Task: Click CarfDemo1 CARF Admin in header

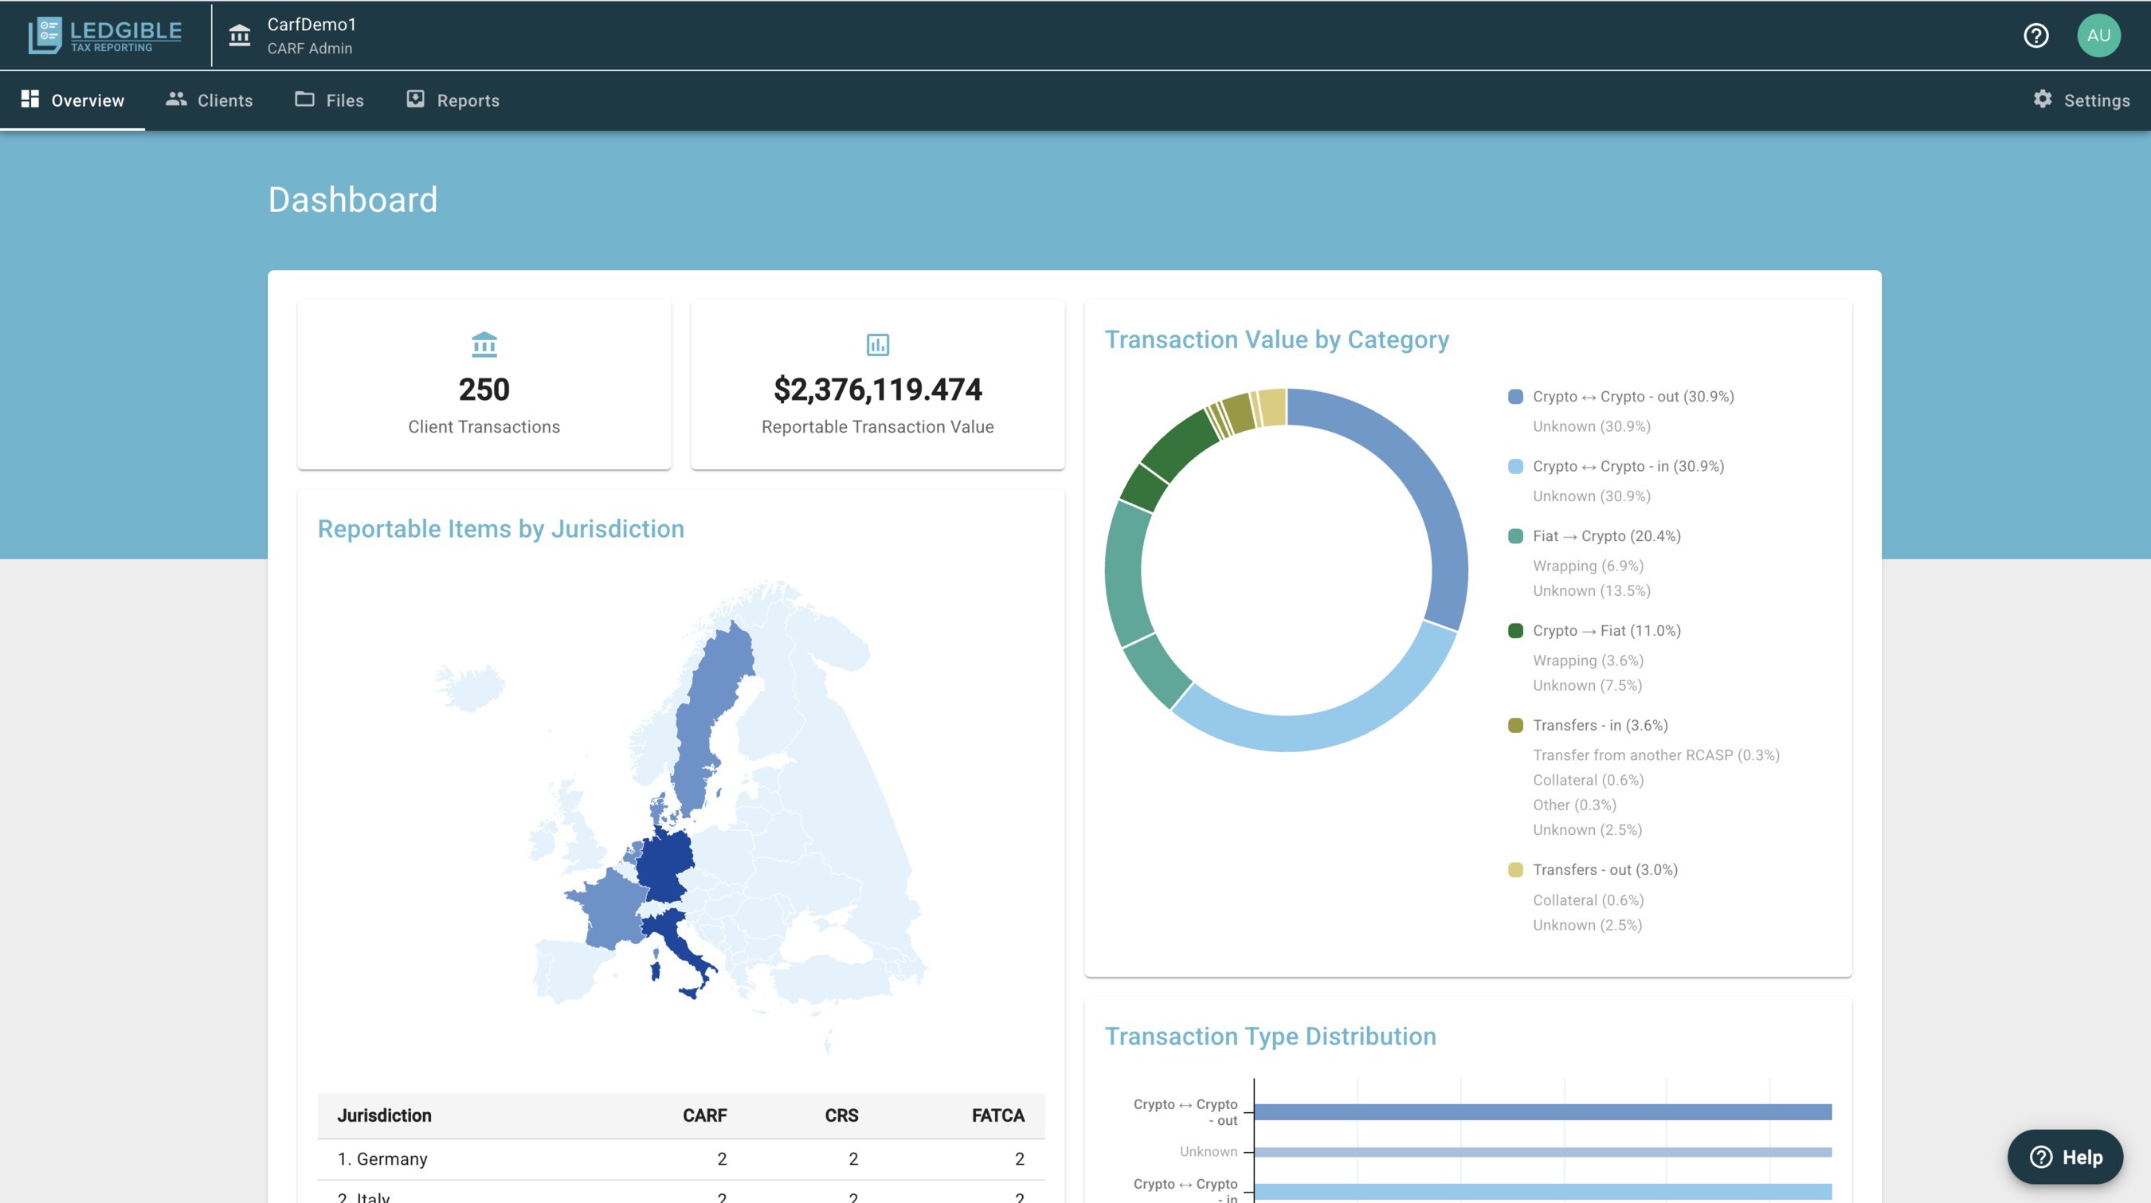Action: coord(310,35)
